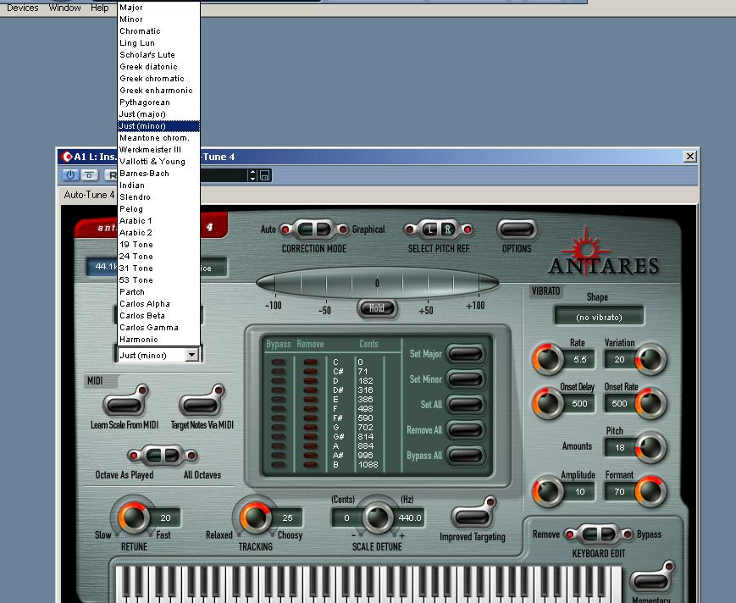Click the plug-in power/activate icon
The image size is (736, 603).
[x=70, y=175]
